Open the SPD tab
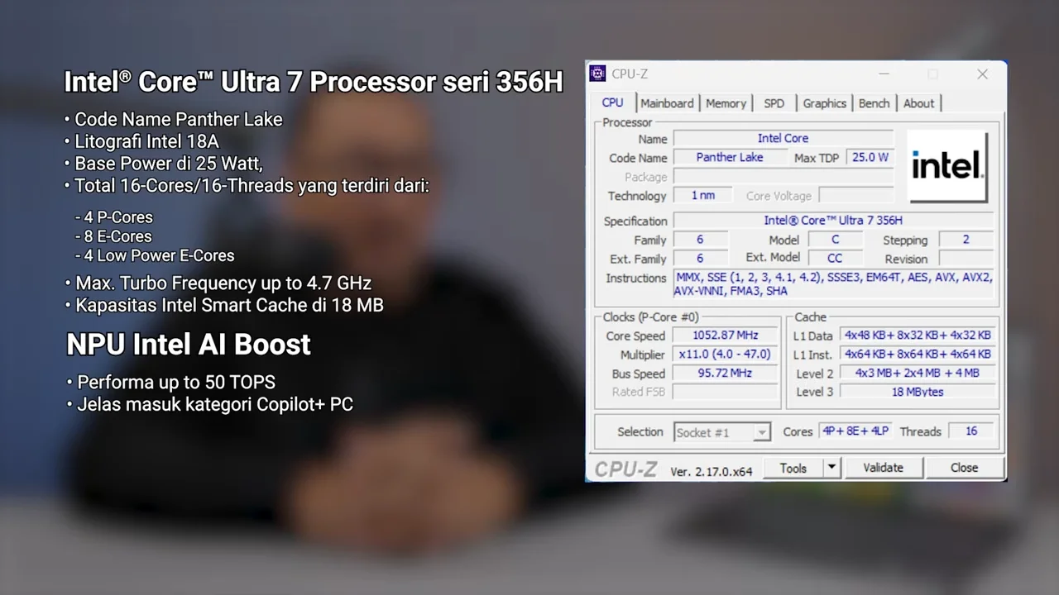1059x595 pixels. click(x=774, y=103)
